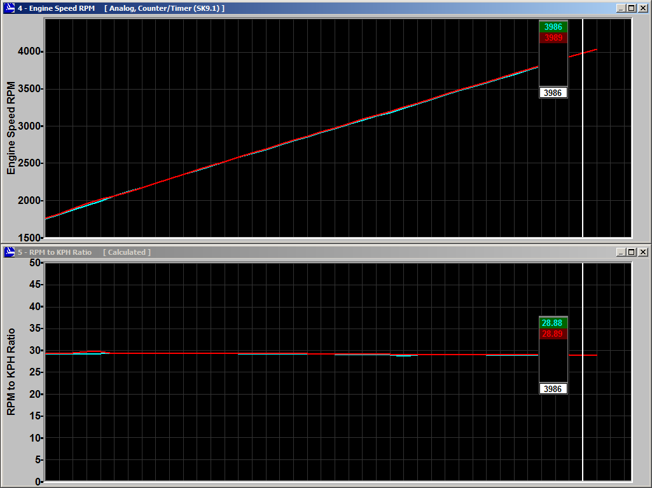Click the 1500 tick on RPM axis

[29, 238]
